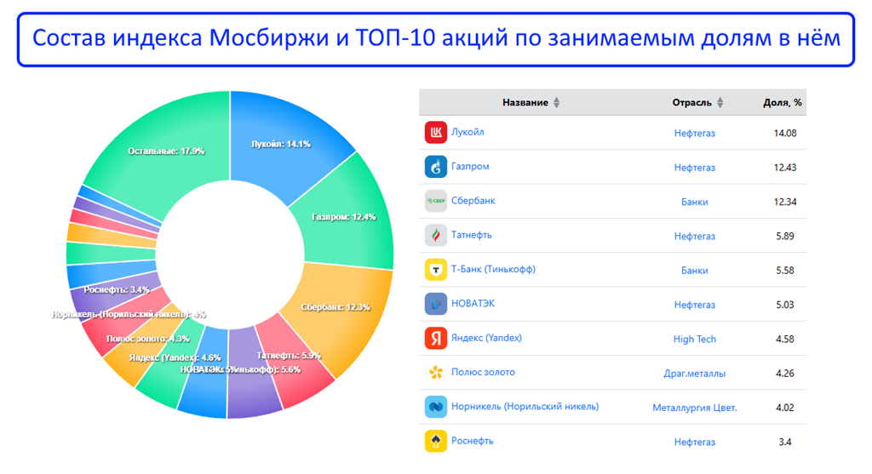Click the green Sberbank logo icon

[435, 202]
